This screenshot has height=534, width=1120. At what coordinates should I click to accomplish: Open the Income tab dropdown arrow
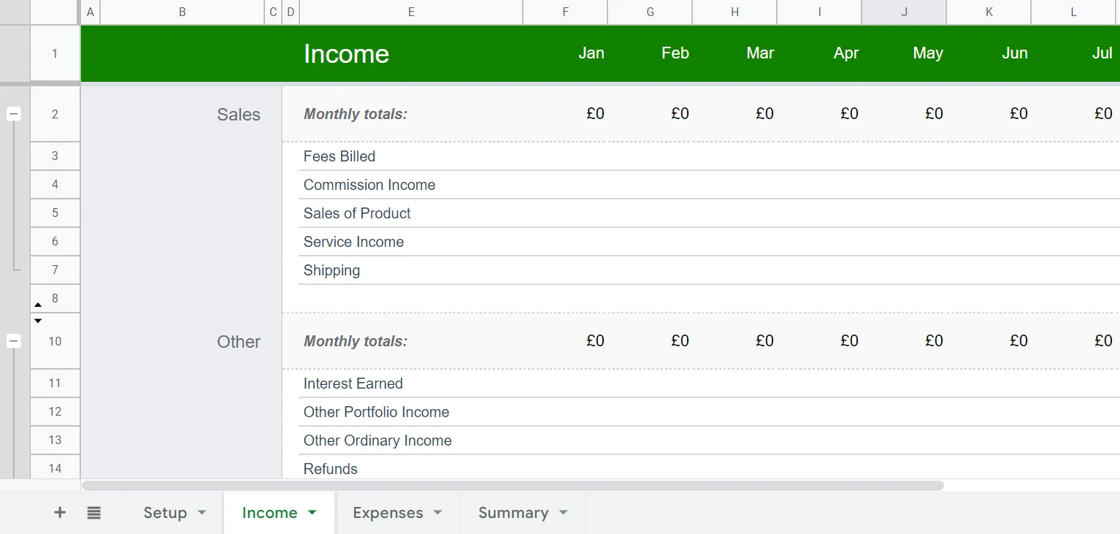tap(312, 513)
